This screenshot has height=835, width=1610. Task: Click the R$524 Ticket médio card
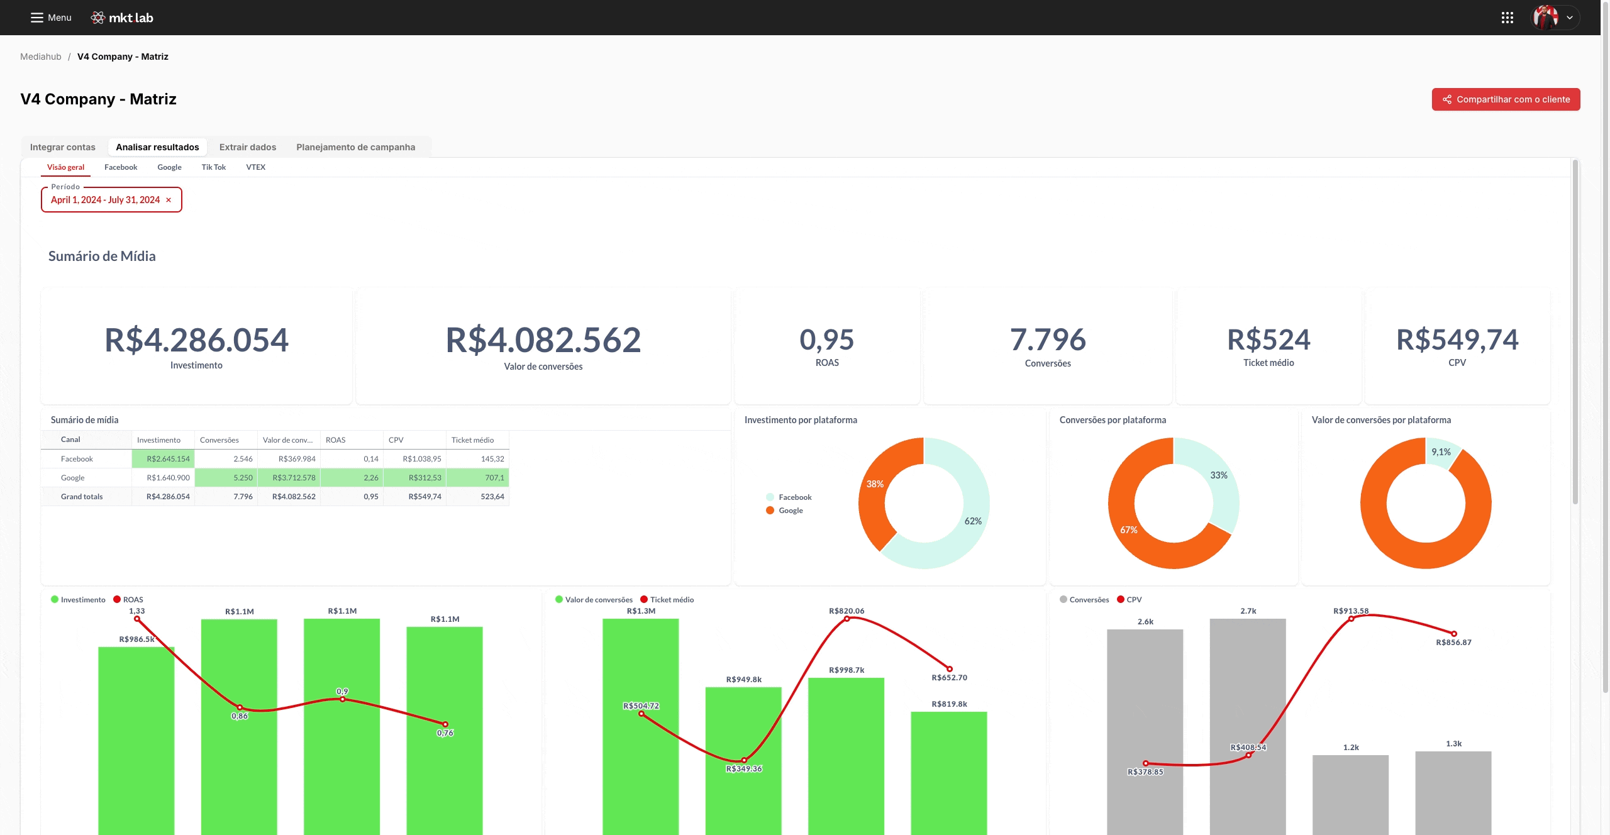coord(1269,346)
